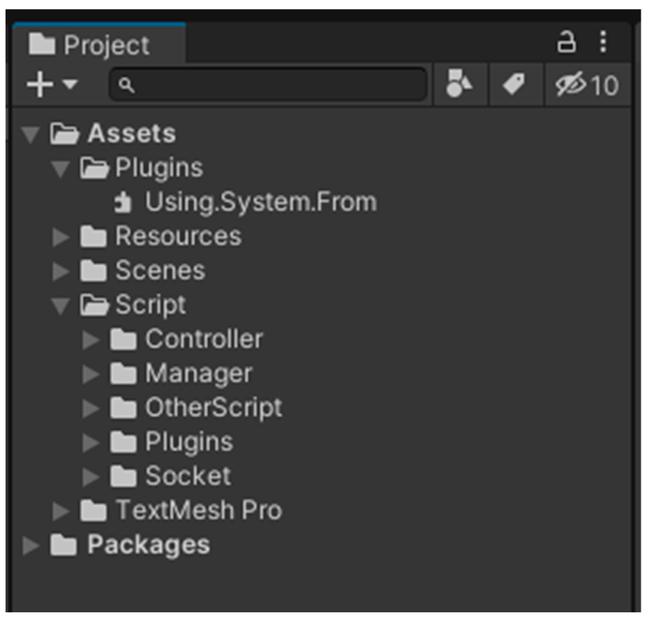This screenshot has width=649, height=621.
Task: Click the Assets open folder icon
Action: pos(64,134)
